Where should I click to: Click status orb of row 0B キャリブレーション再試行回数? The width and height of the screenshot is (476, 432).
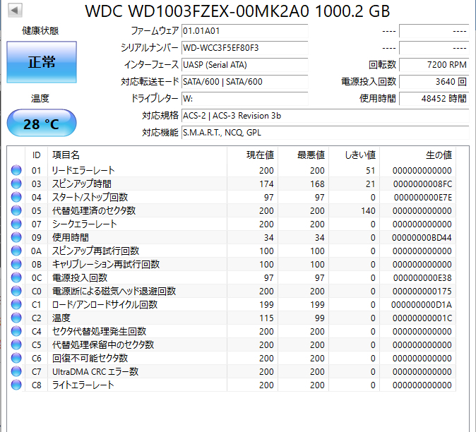coord(16,264)
